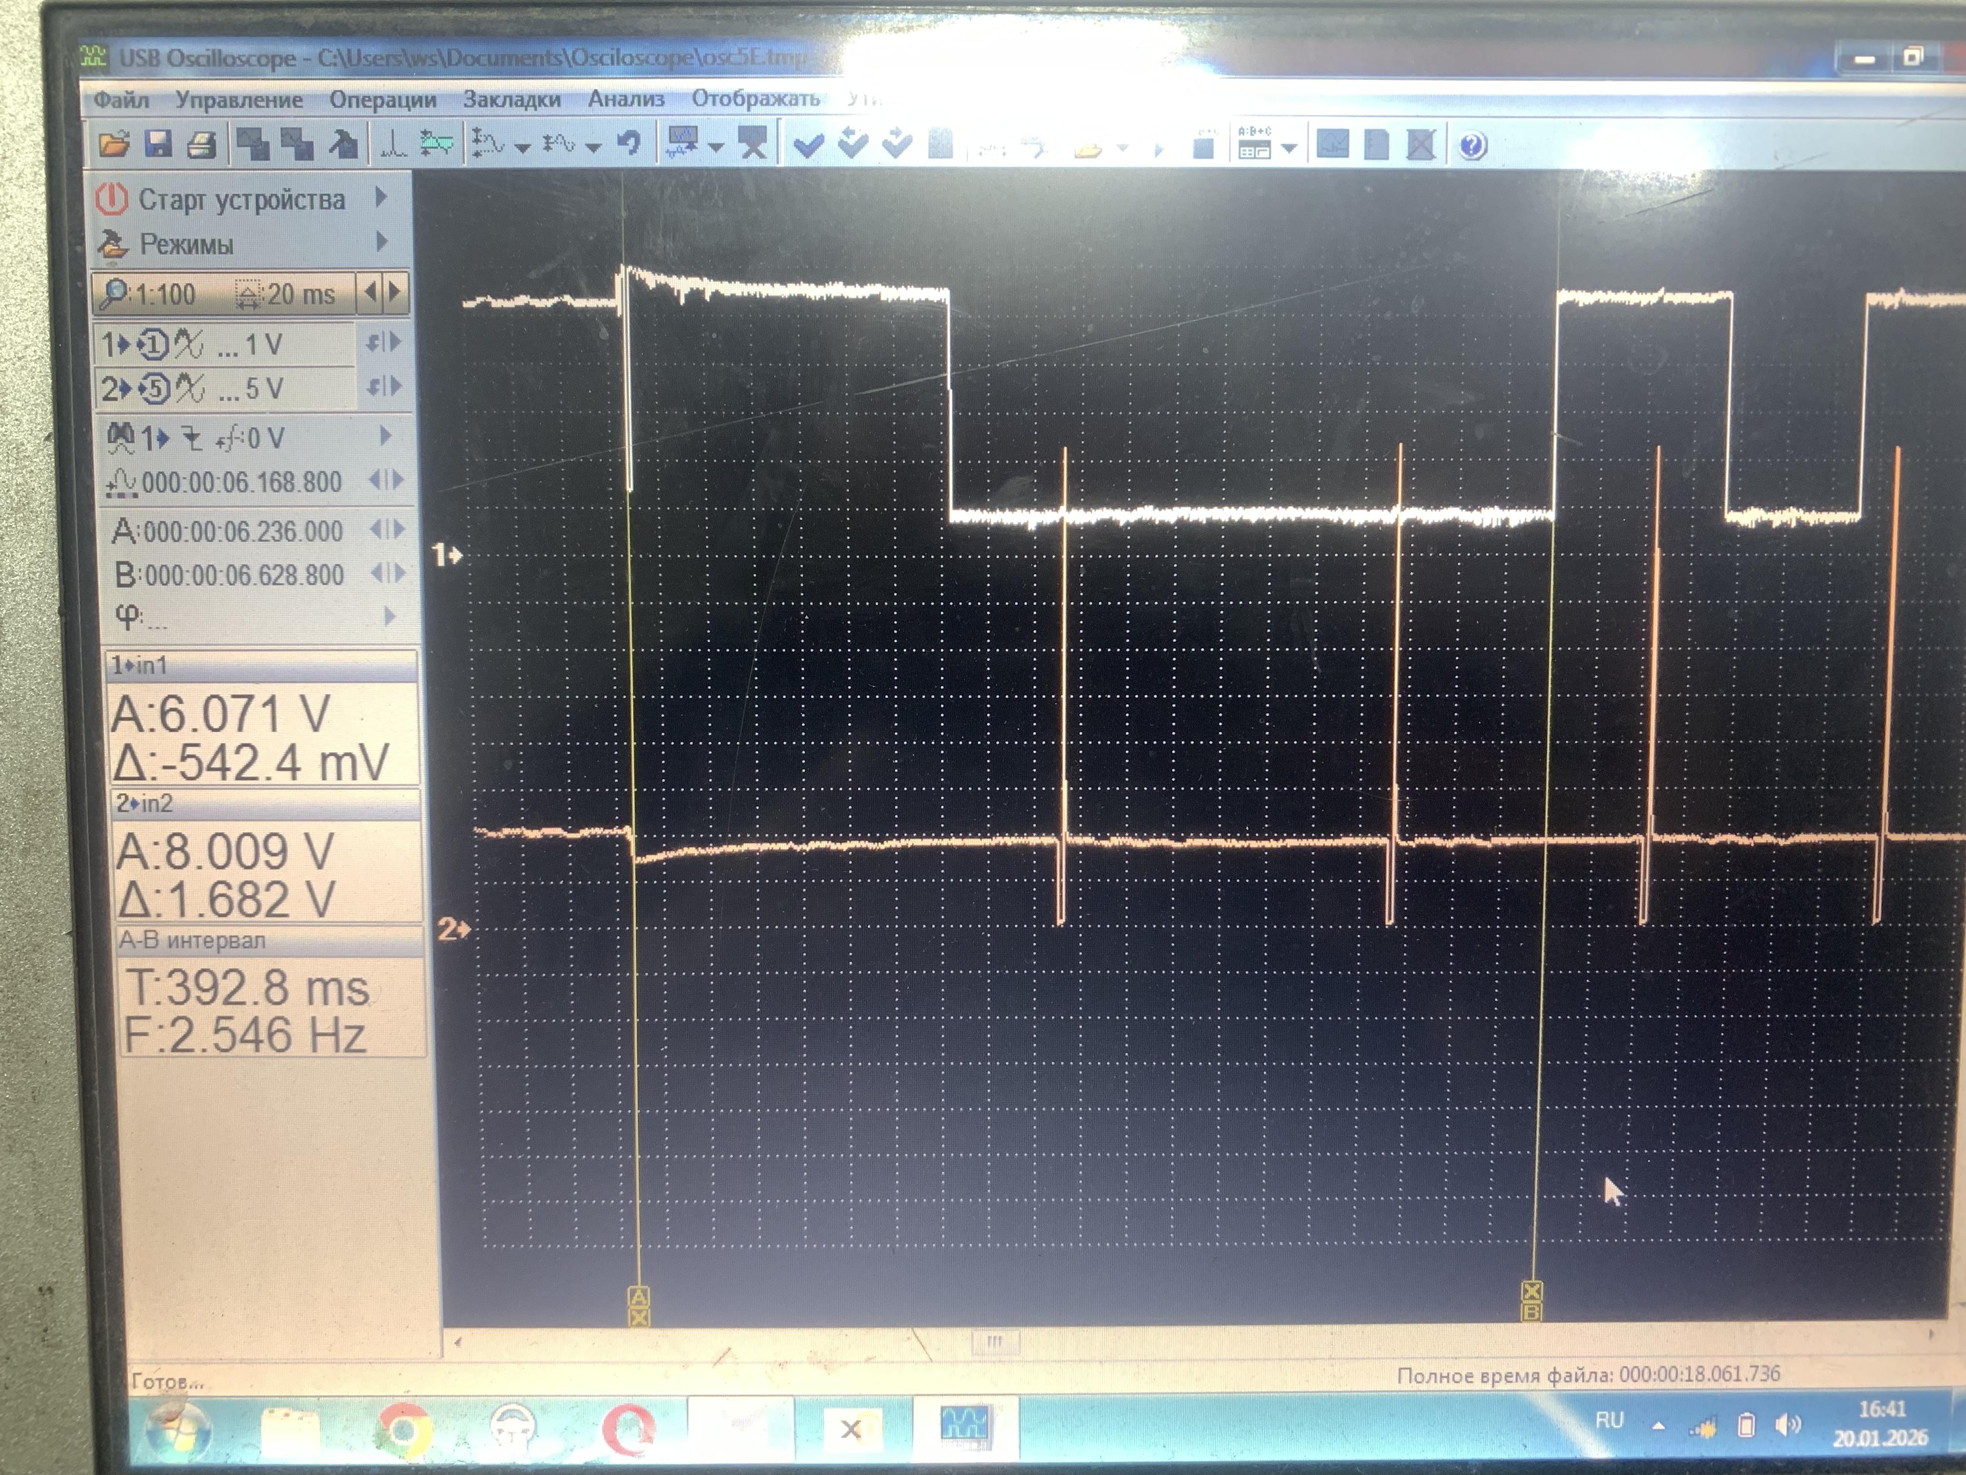Click the horizontal scrollbar thumb under the graph

coord(995,1341)
